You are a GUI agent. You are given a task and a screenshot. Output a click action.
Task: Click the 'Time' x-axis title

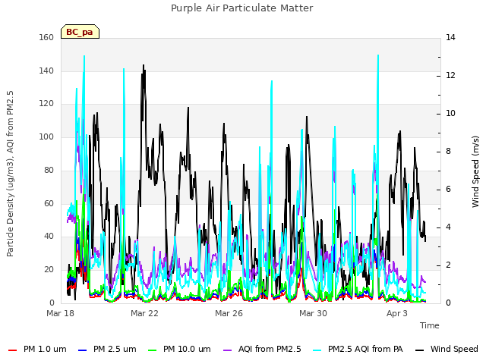[430, 325]
